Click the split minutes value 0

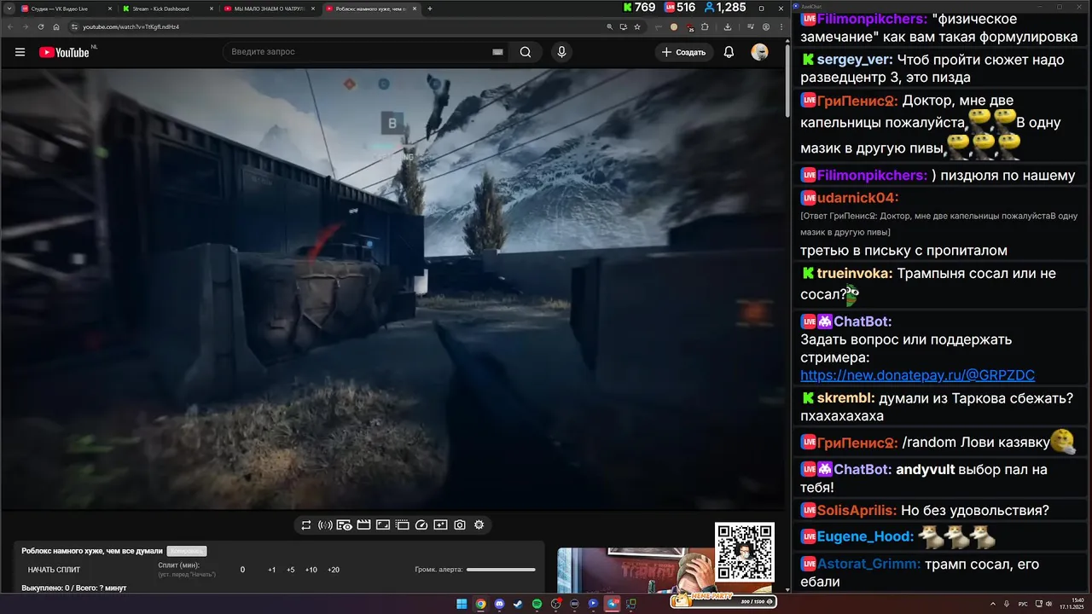click(242, 570)
